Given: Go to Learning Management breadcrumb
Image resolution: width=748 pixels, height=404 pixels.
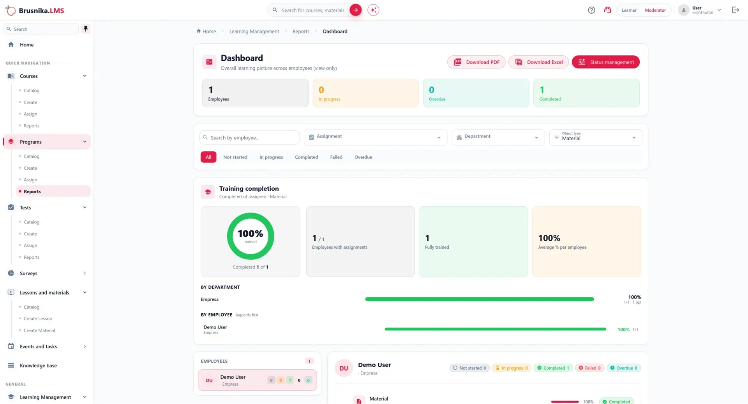Looking at the screenshot, I should coord(254,32).
